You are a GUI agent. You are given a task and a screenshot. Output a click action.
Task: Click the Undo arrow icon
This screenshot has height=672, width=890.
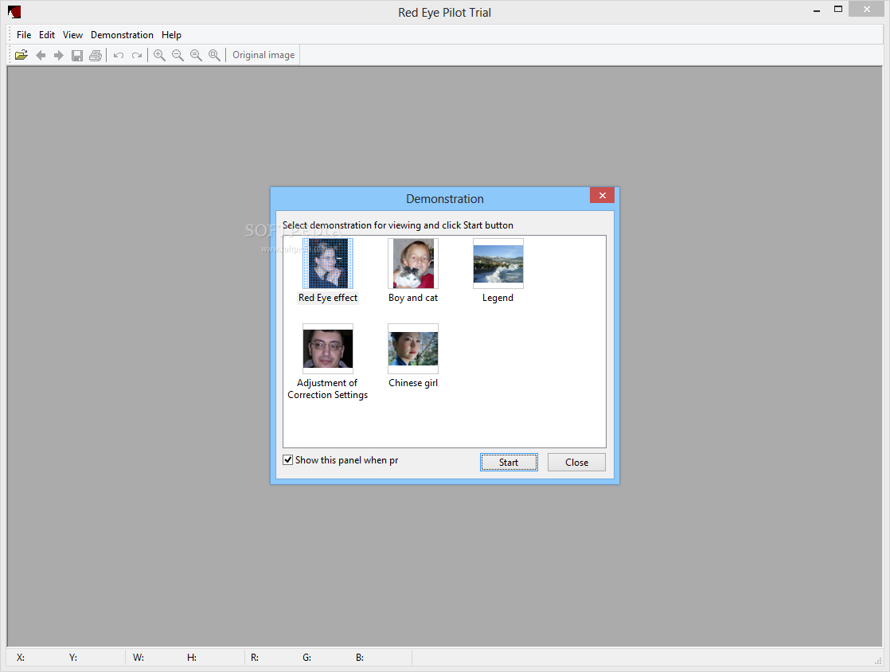(x=119, y=55)
